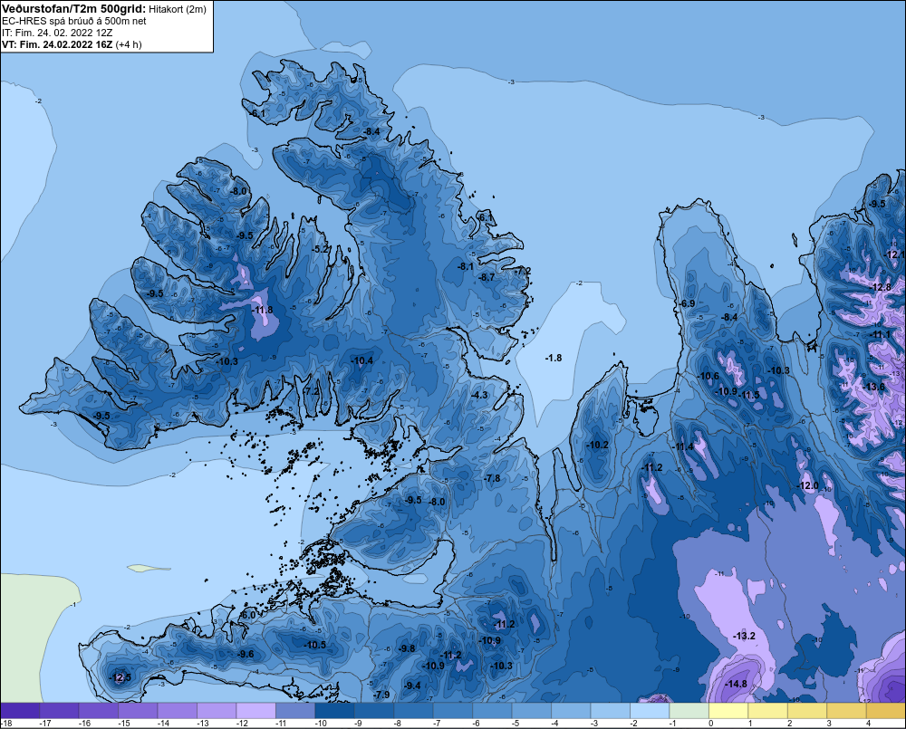The width and height of the screenshot is (906, 729).
Task: Click the legend swatch between -18 and -17
Action: coord(20,710)
